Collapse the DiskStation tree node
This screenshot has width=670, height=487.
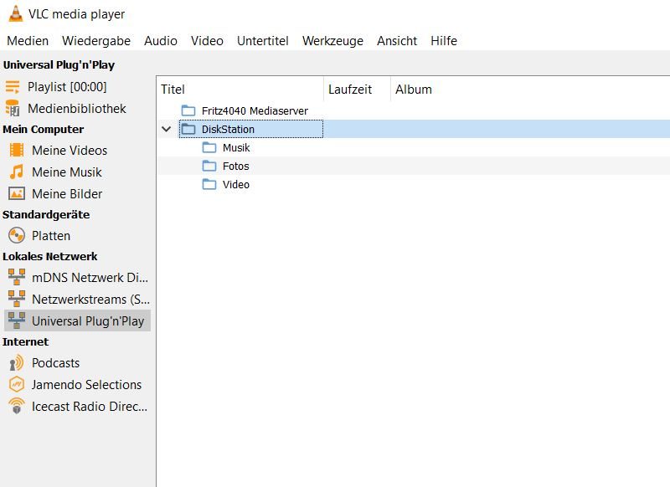click(x=166, y=130)
